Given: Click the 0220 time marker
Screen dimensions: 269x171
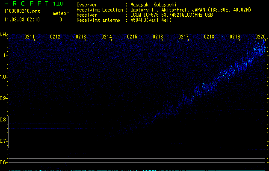Looking at the screenshot, I should pyautogui.click(x=260, y=37).
